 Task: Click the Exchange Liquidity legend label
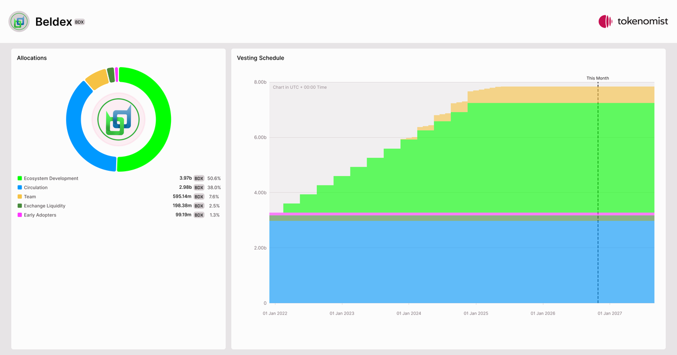click(45, 206)
